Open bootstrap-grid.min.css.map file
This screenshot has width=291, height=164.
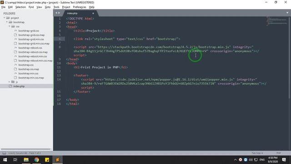click(34, 44)
